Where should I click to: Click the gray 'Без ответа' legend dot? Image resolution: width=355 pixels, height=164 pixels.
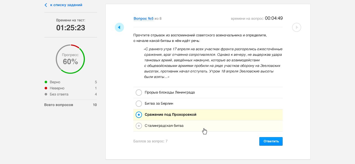(x=46, y=94)
